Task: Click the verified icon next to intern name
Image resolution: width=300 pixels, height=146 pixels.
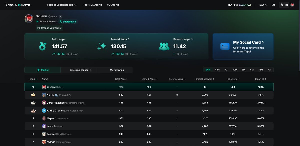Action: (55, 126)
